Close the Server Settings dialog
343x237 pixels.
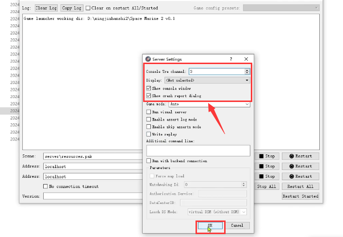point(246,59)
